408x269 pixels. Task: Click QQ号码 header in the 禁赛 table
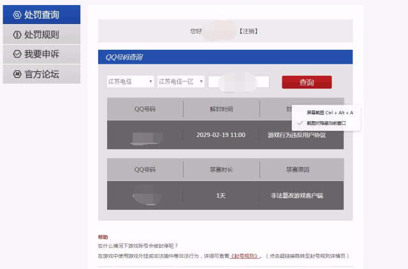coord(145,170)
